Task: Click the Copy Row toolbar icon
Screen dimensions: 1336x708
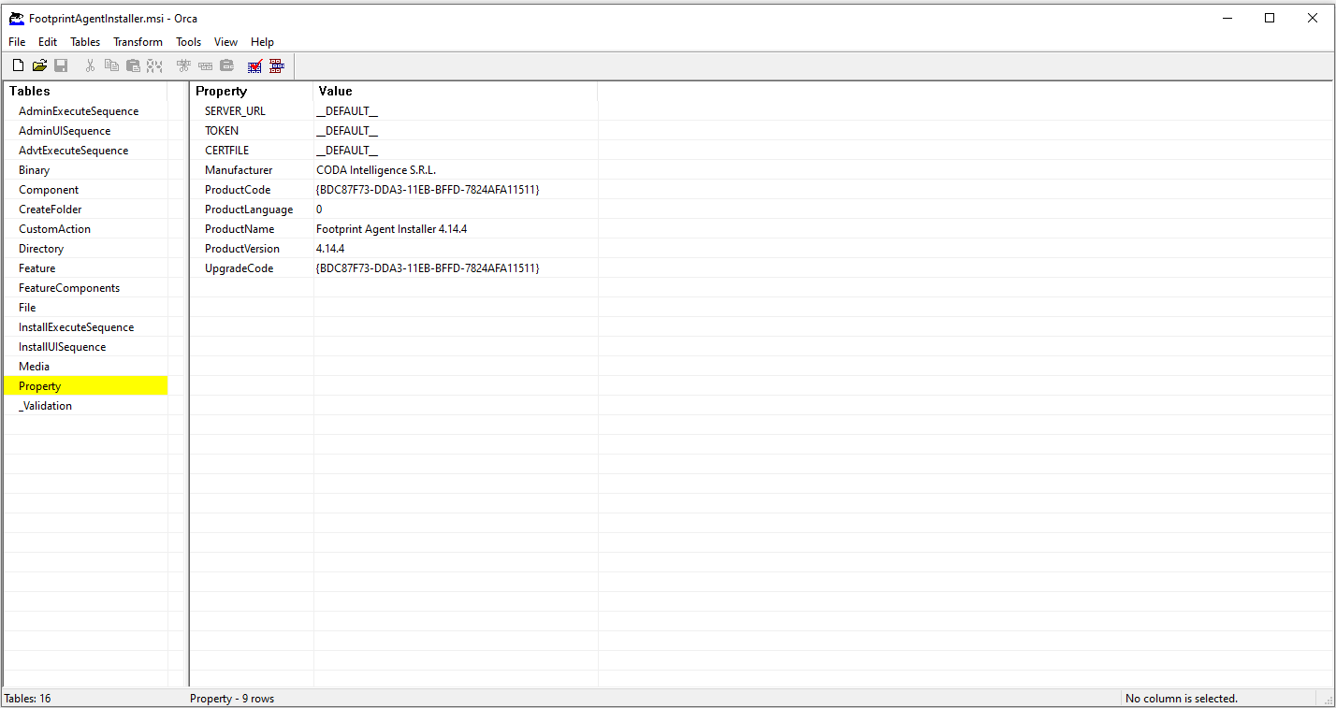Action: click(205, 65)
